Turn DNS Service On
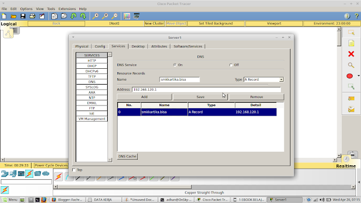 (175, 65)
